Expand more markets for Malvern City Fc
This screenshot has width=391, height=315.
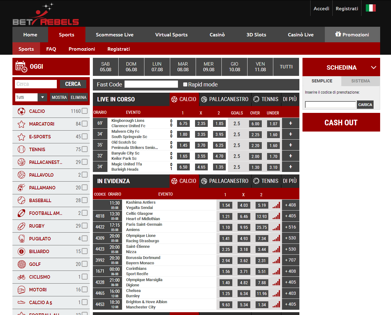(291, 134)
